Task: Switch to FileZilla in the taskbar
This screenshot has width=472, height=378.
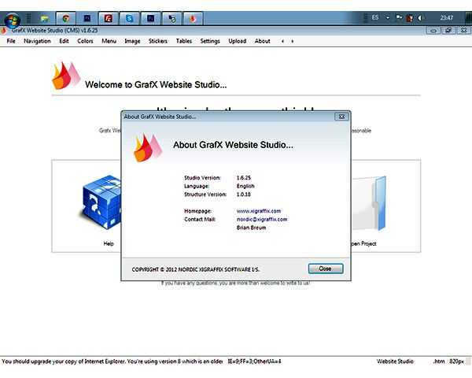Action: pyautogui.click(x=108, y=19)
